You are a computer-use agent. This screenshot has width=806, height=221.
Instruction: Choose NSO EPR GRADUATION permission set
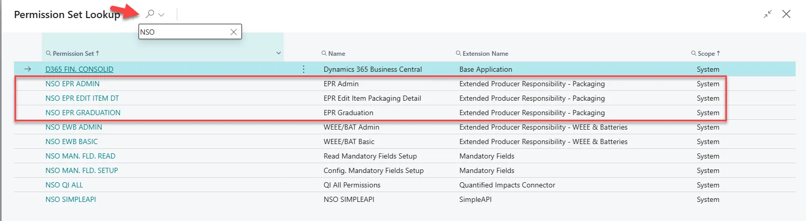coord(83,113)
